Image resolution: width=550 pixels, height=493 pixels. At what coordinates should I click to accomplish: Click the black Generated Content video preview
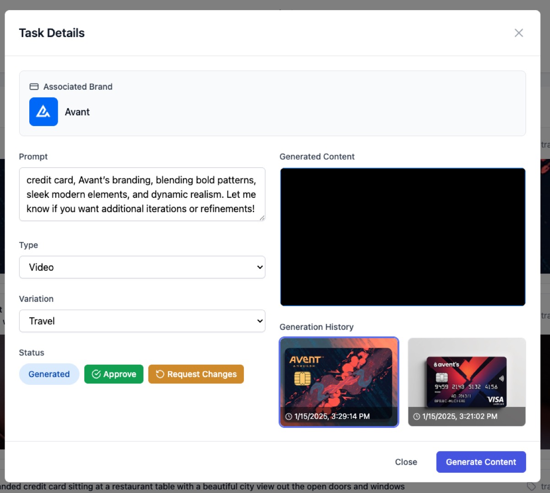(x=403, y=237)
